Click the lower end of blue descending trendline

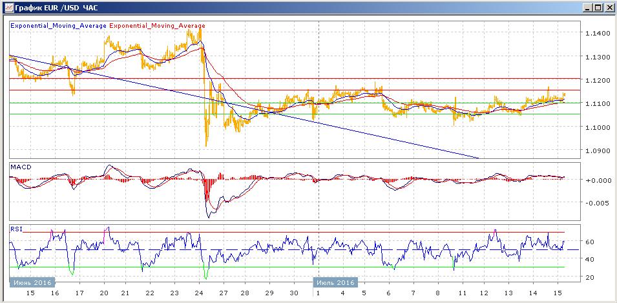click(477, 157)
